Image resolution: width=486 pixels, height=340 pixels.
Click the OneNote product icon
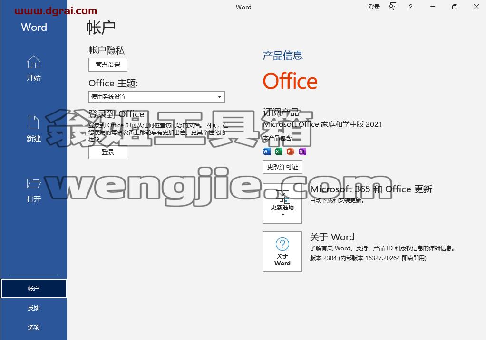pos(302,151)
